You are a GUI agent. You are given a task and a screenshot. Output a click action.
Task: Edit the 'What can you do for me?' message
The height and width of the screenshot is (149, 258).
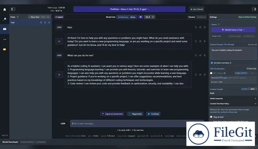pyautogui.click(x=200, y=55)
